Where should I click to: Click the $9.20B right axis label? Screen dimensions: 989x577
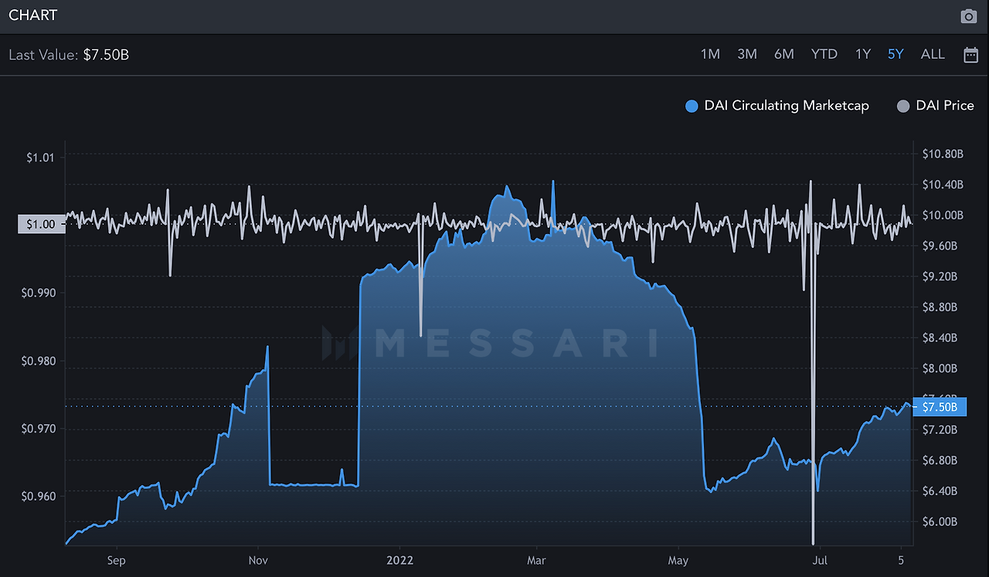tap(940, 277)
